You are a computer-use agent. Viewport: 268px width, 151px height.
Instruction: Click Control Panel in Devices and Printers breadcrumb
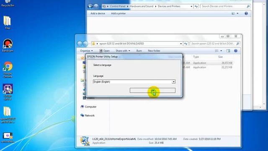118,6
